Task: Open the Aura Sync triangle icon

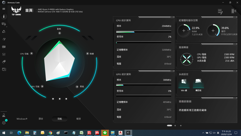Action: tap(4, 32)
